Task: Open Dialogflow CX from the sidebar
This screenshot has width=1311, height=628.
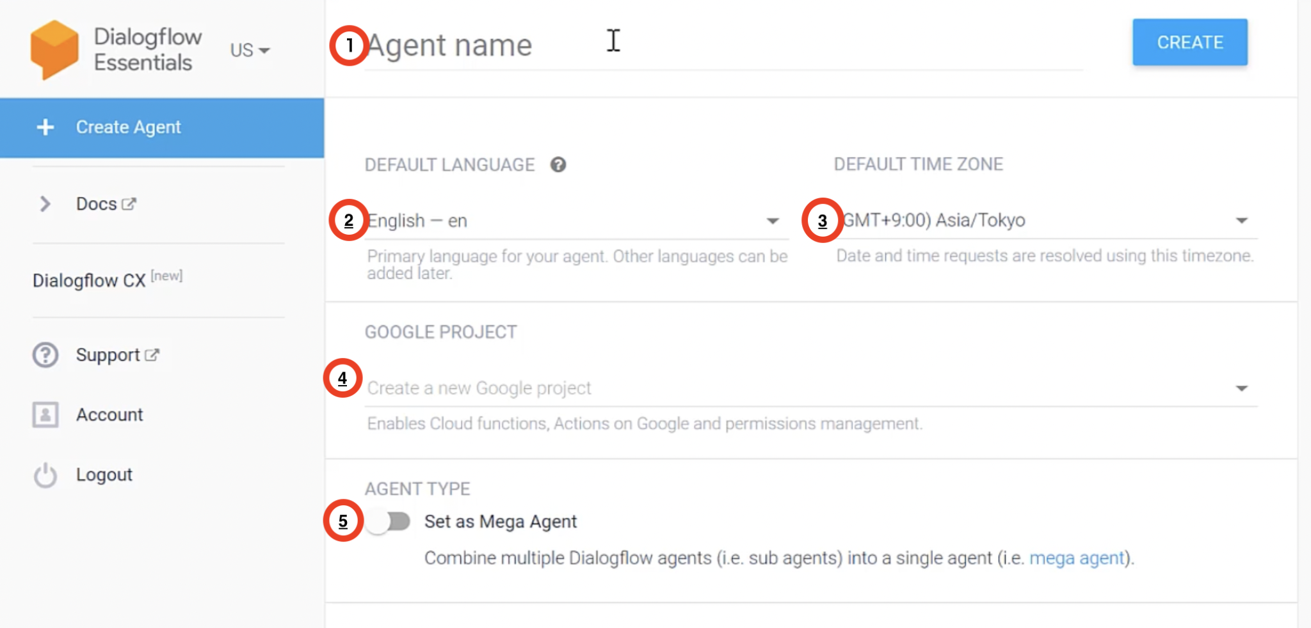Action: (x=90, y=280)
